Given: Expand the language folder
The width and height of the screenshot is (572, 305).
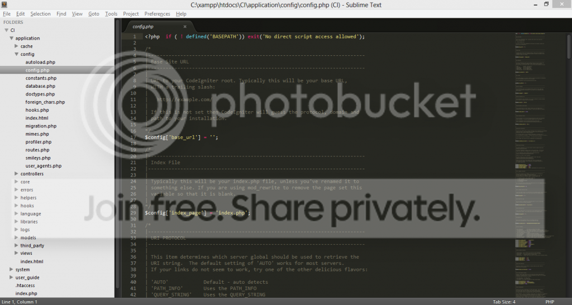Looking at the screenshot, I should 16,214.
